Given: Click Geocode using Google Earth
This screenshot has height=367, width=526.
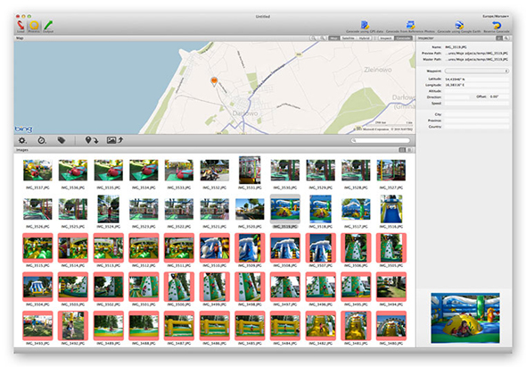Looking at the screenshot, I should tap(459, 27).
